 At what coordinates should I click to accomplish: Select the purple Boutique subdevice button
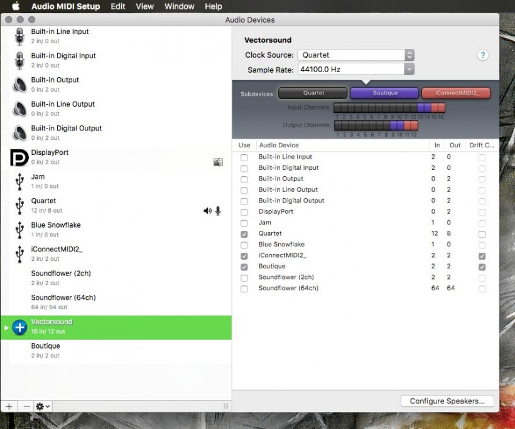point(384,93)
